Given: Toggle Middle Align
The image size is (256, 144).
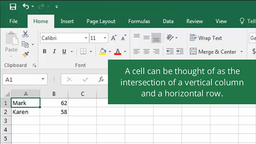Looking at the screenshot, I should [147, 38].
